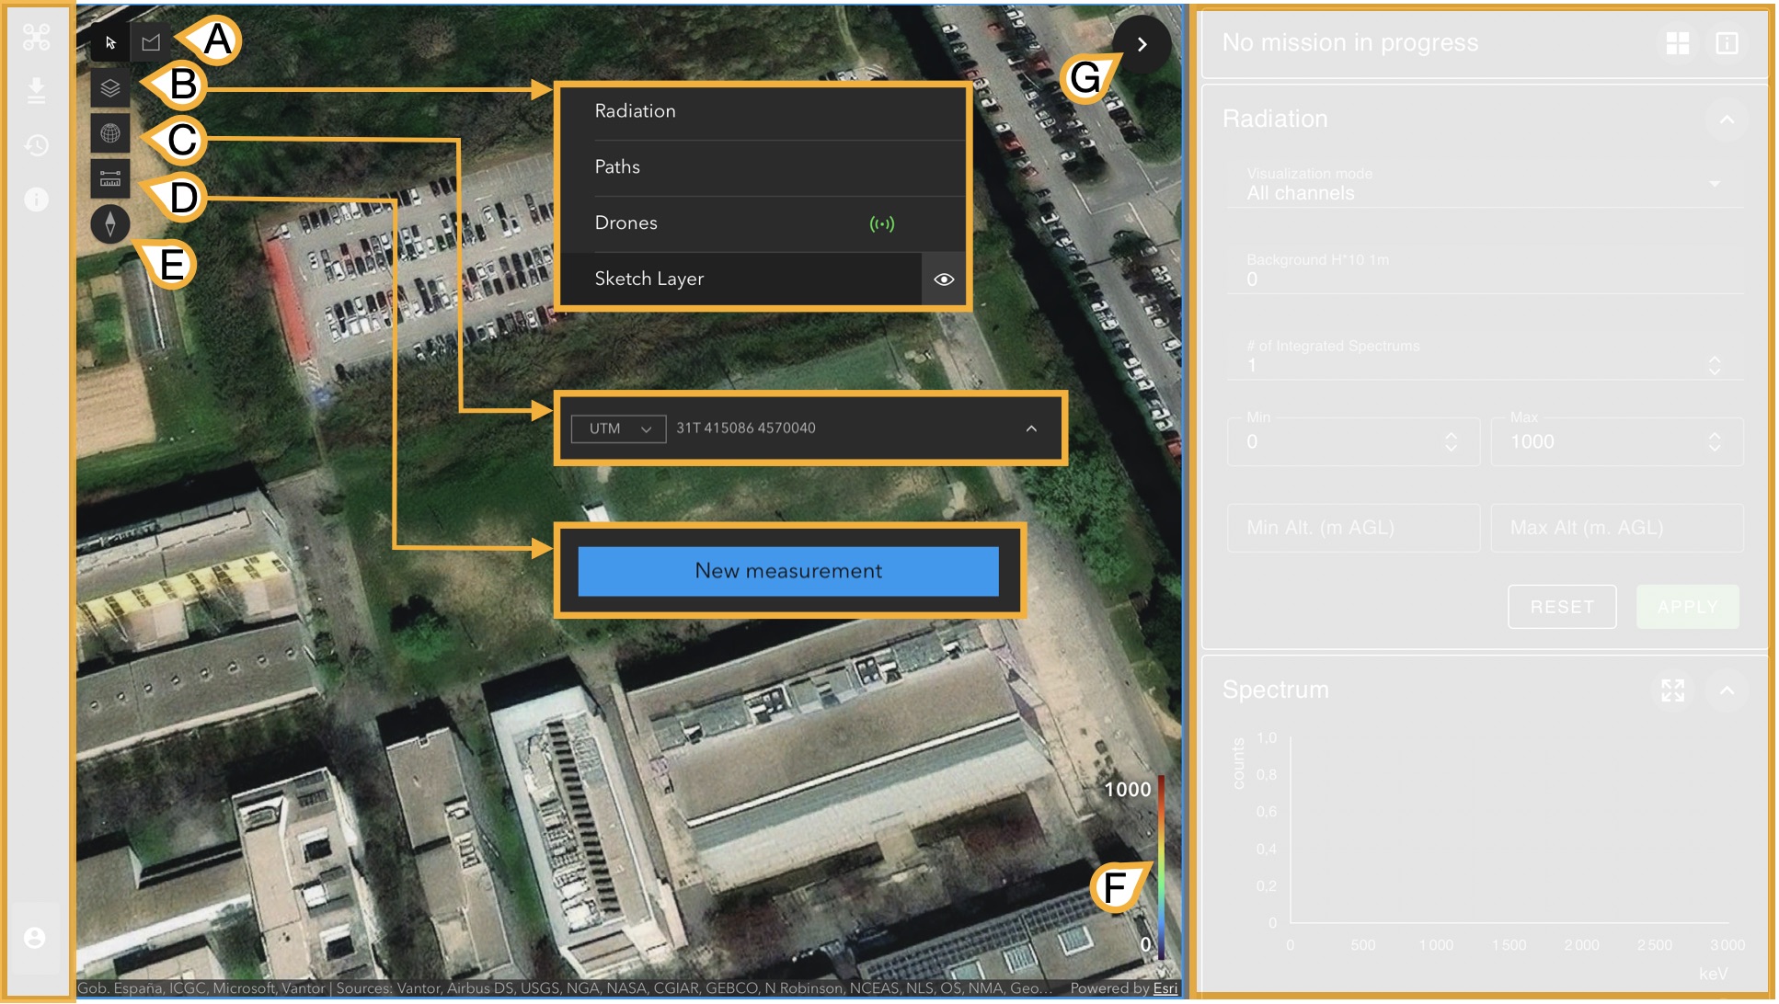This screenshot has height=1004, width=1779.
Task: Open the drone icon in sidebar
Action: point(37,37)
